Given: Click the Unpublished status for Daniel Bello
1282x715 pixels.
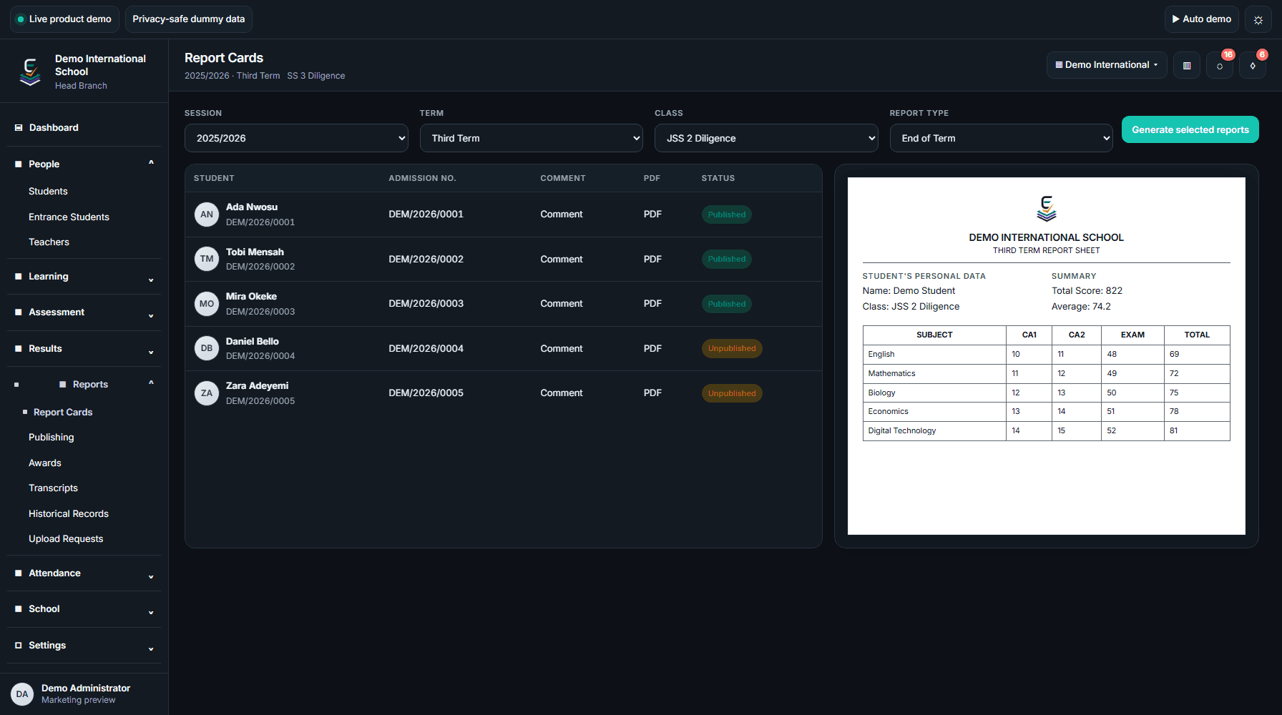Looking at the screenshot, I should pos(732,348).
